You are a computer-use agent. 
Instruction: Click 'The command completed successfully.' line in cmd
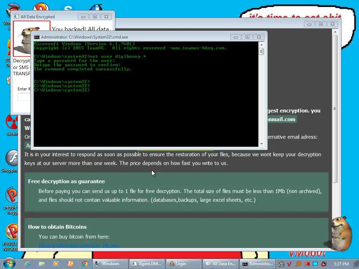(x=83, y=69)
